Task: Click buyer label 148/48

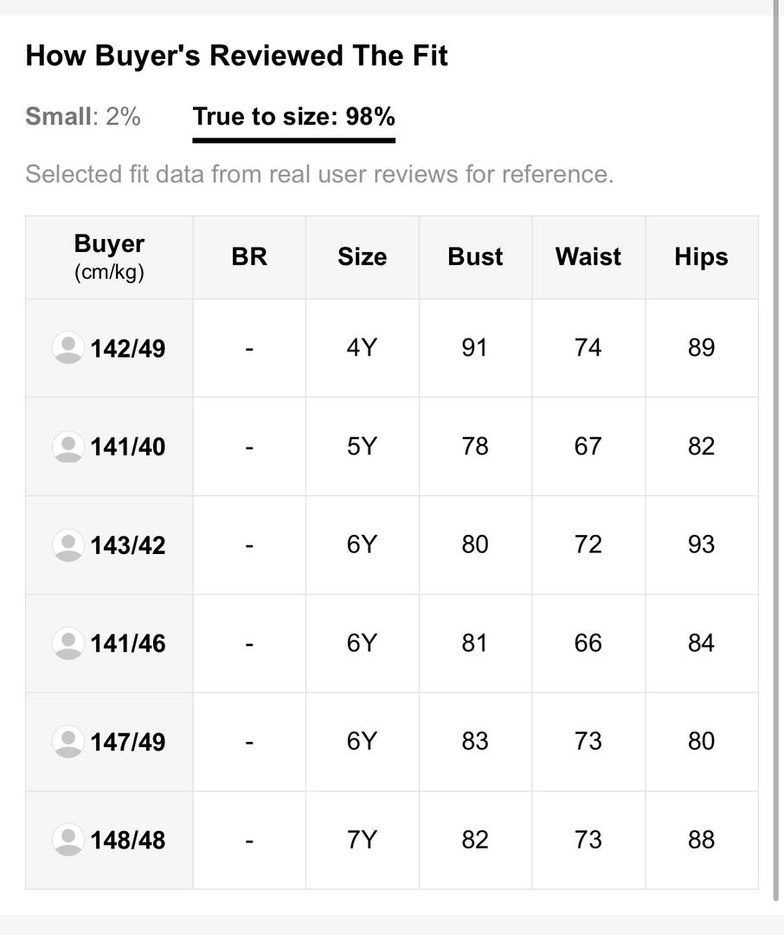Action: tap(127, 841)
